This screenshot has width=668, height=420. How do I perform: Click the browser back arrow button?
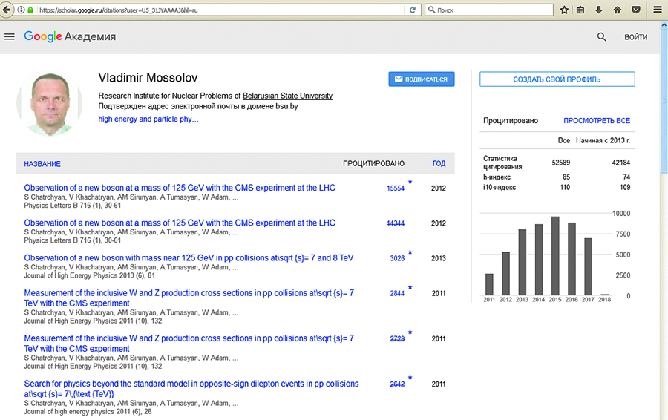point(5,10)
